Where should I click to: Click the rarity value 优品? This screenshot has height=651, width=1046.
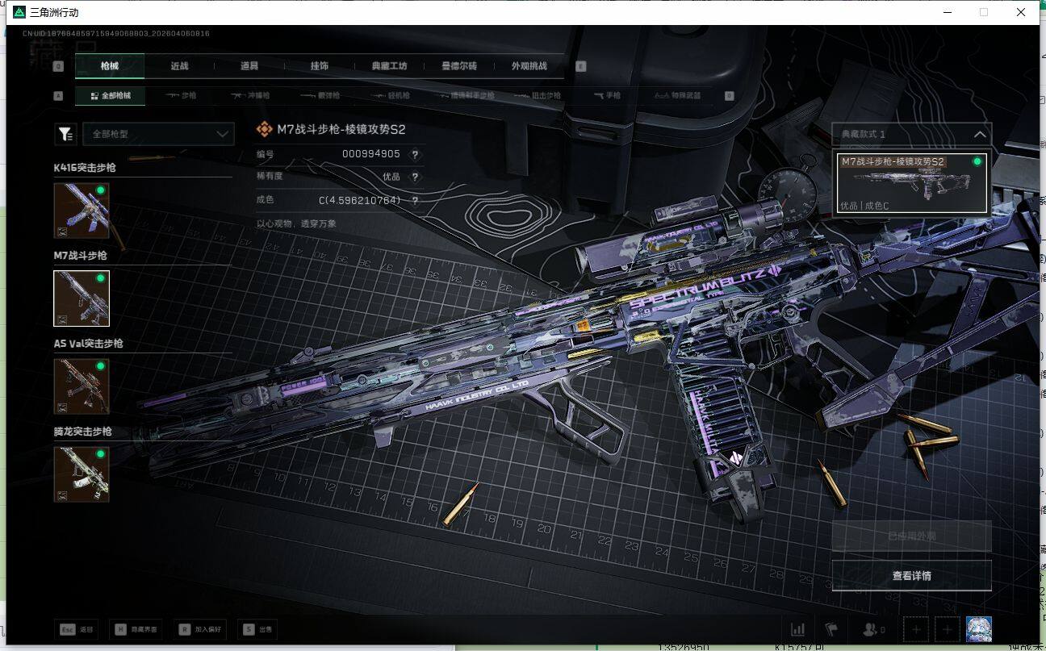[x=391, y=177]
